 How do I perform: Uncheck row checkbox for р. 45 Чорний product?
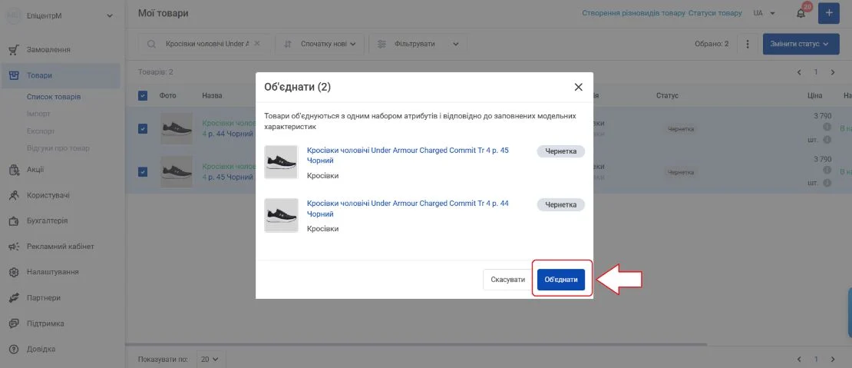[143, 172]
